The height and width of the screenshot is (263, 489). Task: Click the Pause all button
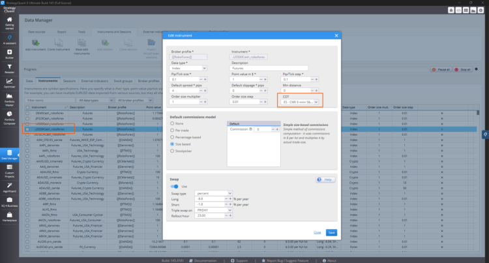(x=441, y=70)
